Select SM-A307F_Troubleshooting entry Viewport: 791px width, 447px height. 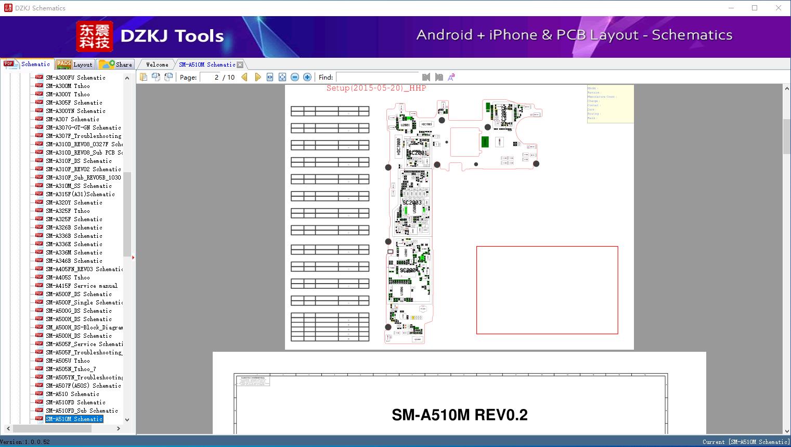(x=83, y=136)
